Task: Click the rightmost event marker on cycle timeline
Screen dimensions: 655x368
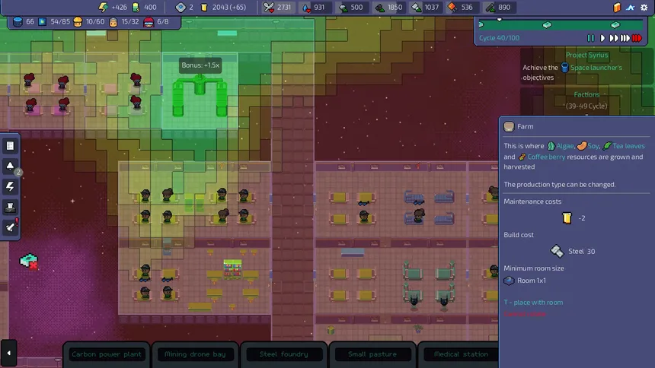Action: [x=615, y=25]
